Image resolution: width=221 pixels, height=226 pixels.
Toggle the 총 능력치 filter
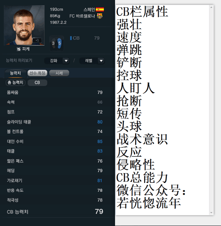point(15,83)
